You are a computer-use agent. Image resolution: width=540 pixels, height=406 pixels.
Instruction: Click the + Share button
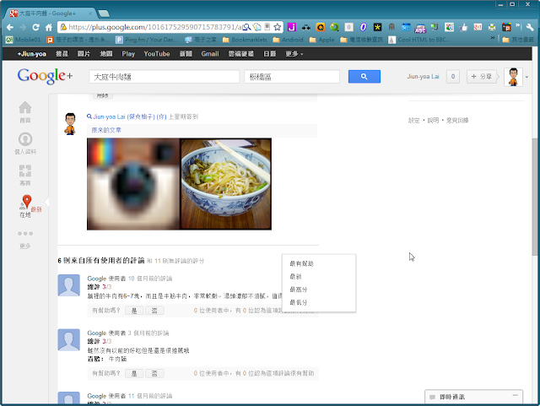click(482, 77)
